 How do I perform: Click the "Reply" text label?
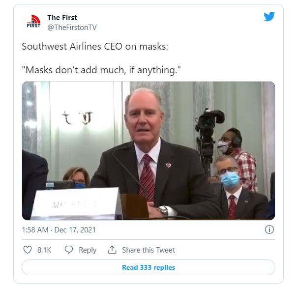point(88,250)
